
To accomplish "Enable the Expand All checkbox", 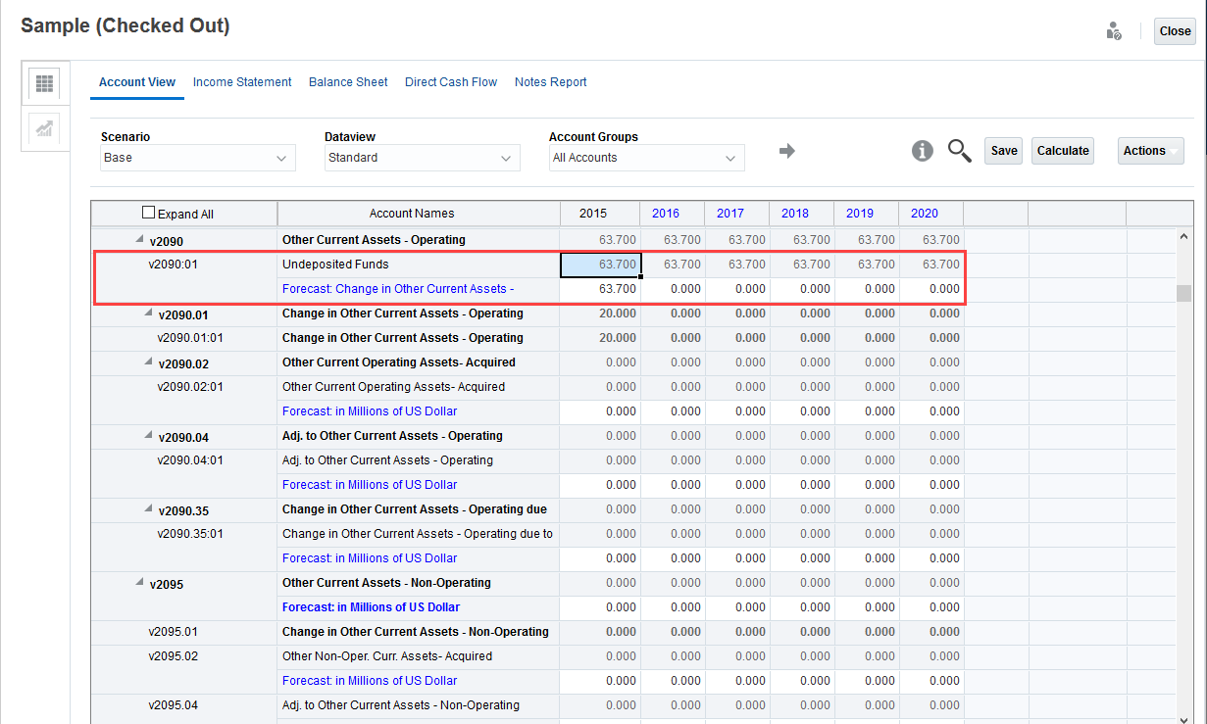I will click(148, 212).
